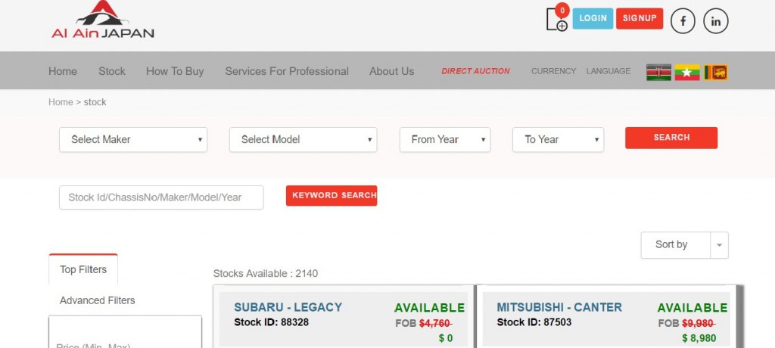Switch to the Top Filters tab
The image size is (775, 348).
pyautogui.click(x=83, y=269)
